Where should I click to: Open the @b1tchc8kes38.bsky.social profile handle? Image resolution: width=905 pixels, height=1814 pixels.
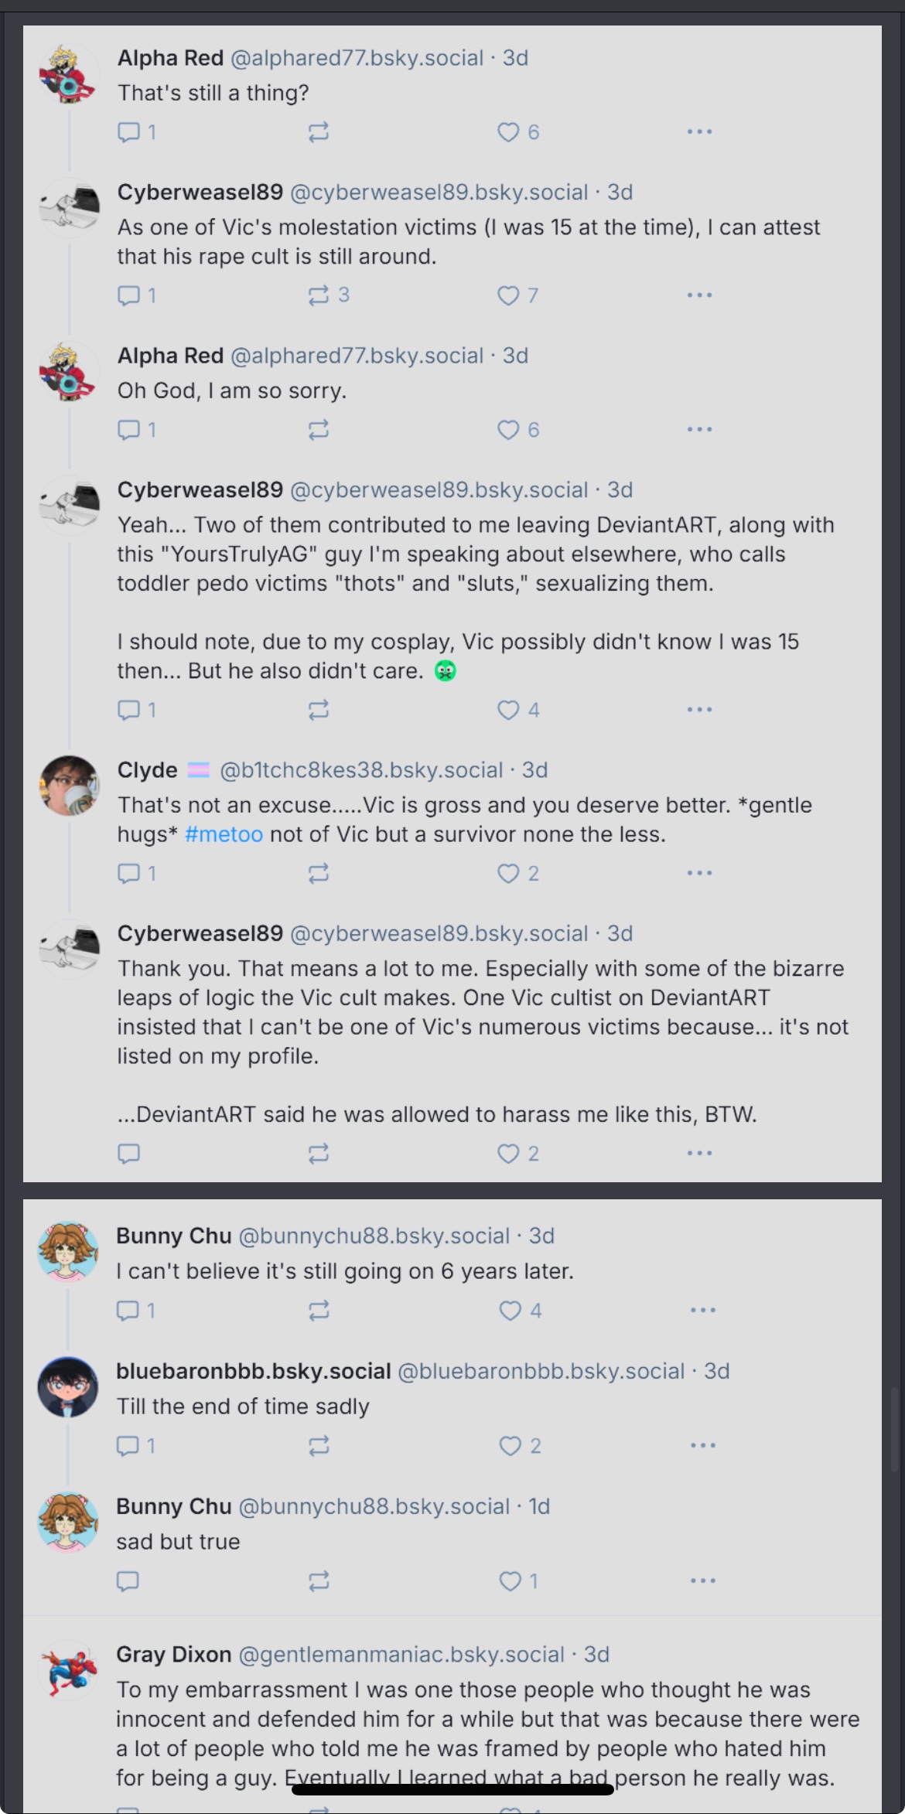361,770
